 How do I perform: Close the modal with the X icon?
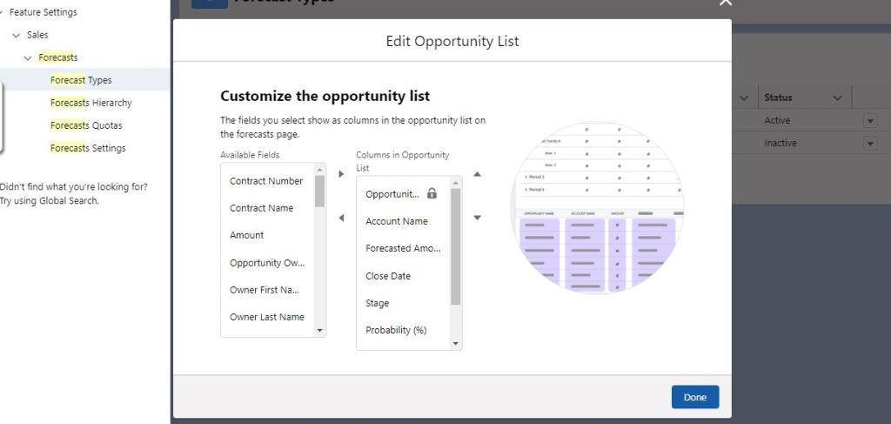[x=726, y=3]
